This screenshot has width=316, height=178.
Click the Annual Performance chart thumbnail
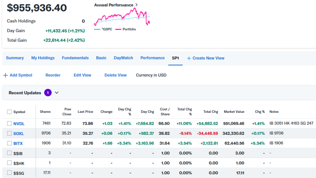click(x=122, y=18)
